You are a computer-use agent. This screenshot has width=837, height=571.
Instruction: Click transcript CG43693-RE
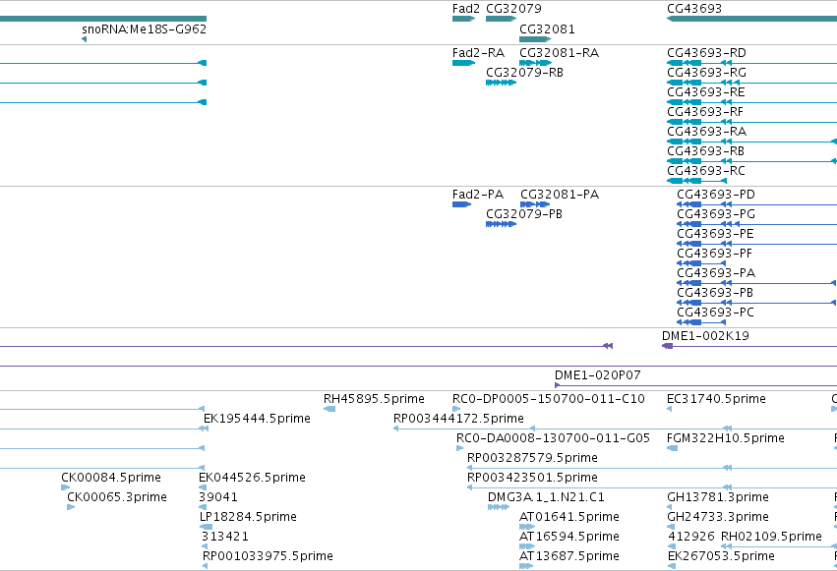tap(705, 92)
